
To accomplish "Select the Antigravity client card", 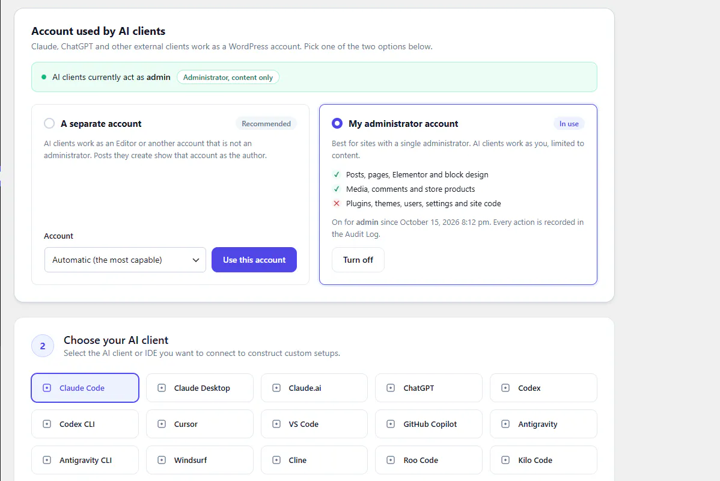I will 543,424.
